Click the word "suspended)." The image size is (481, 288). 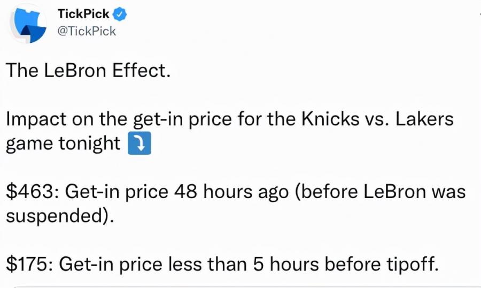click(60, 216)
